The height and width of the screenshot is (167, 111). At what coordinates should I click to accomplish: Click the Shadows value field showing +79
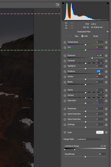[100, 71]
